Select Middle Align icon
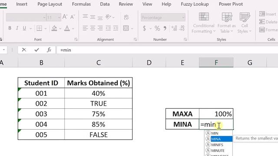The height and width of the screenshot is (156, 278). pos(93,17)
